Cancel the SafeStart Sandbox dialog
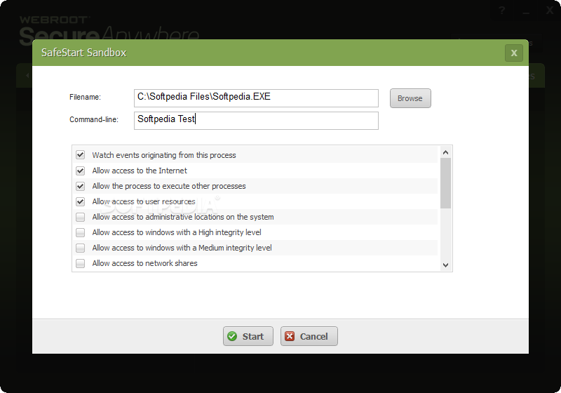Image resolution: width=561 pixels, height=393 pixels. (x=309, y=336)
